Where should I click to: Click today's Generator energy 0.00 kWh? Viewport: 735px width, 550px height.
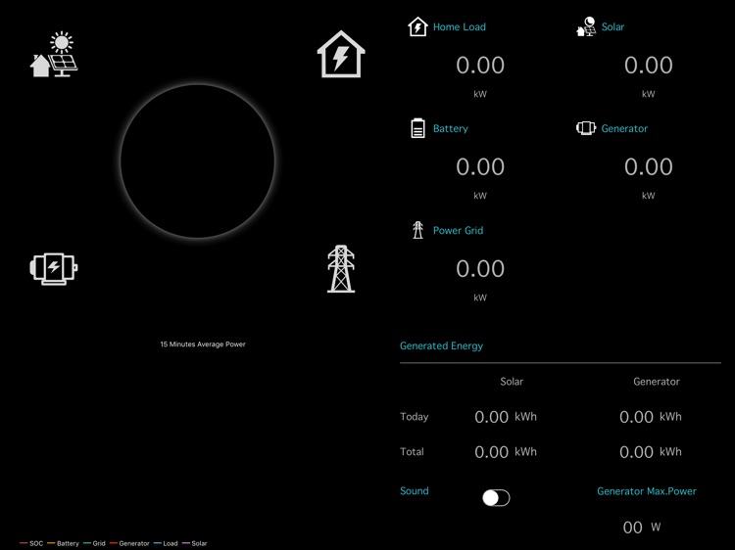(x=651, y=417)
